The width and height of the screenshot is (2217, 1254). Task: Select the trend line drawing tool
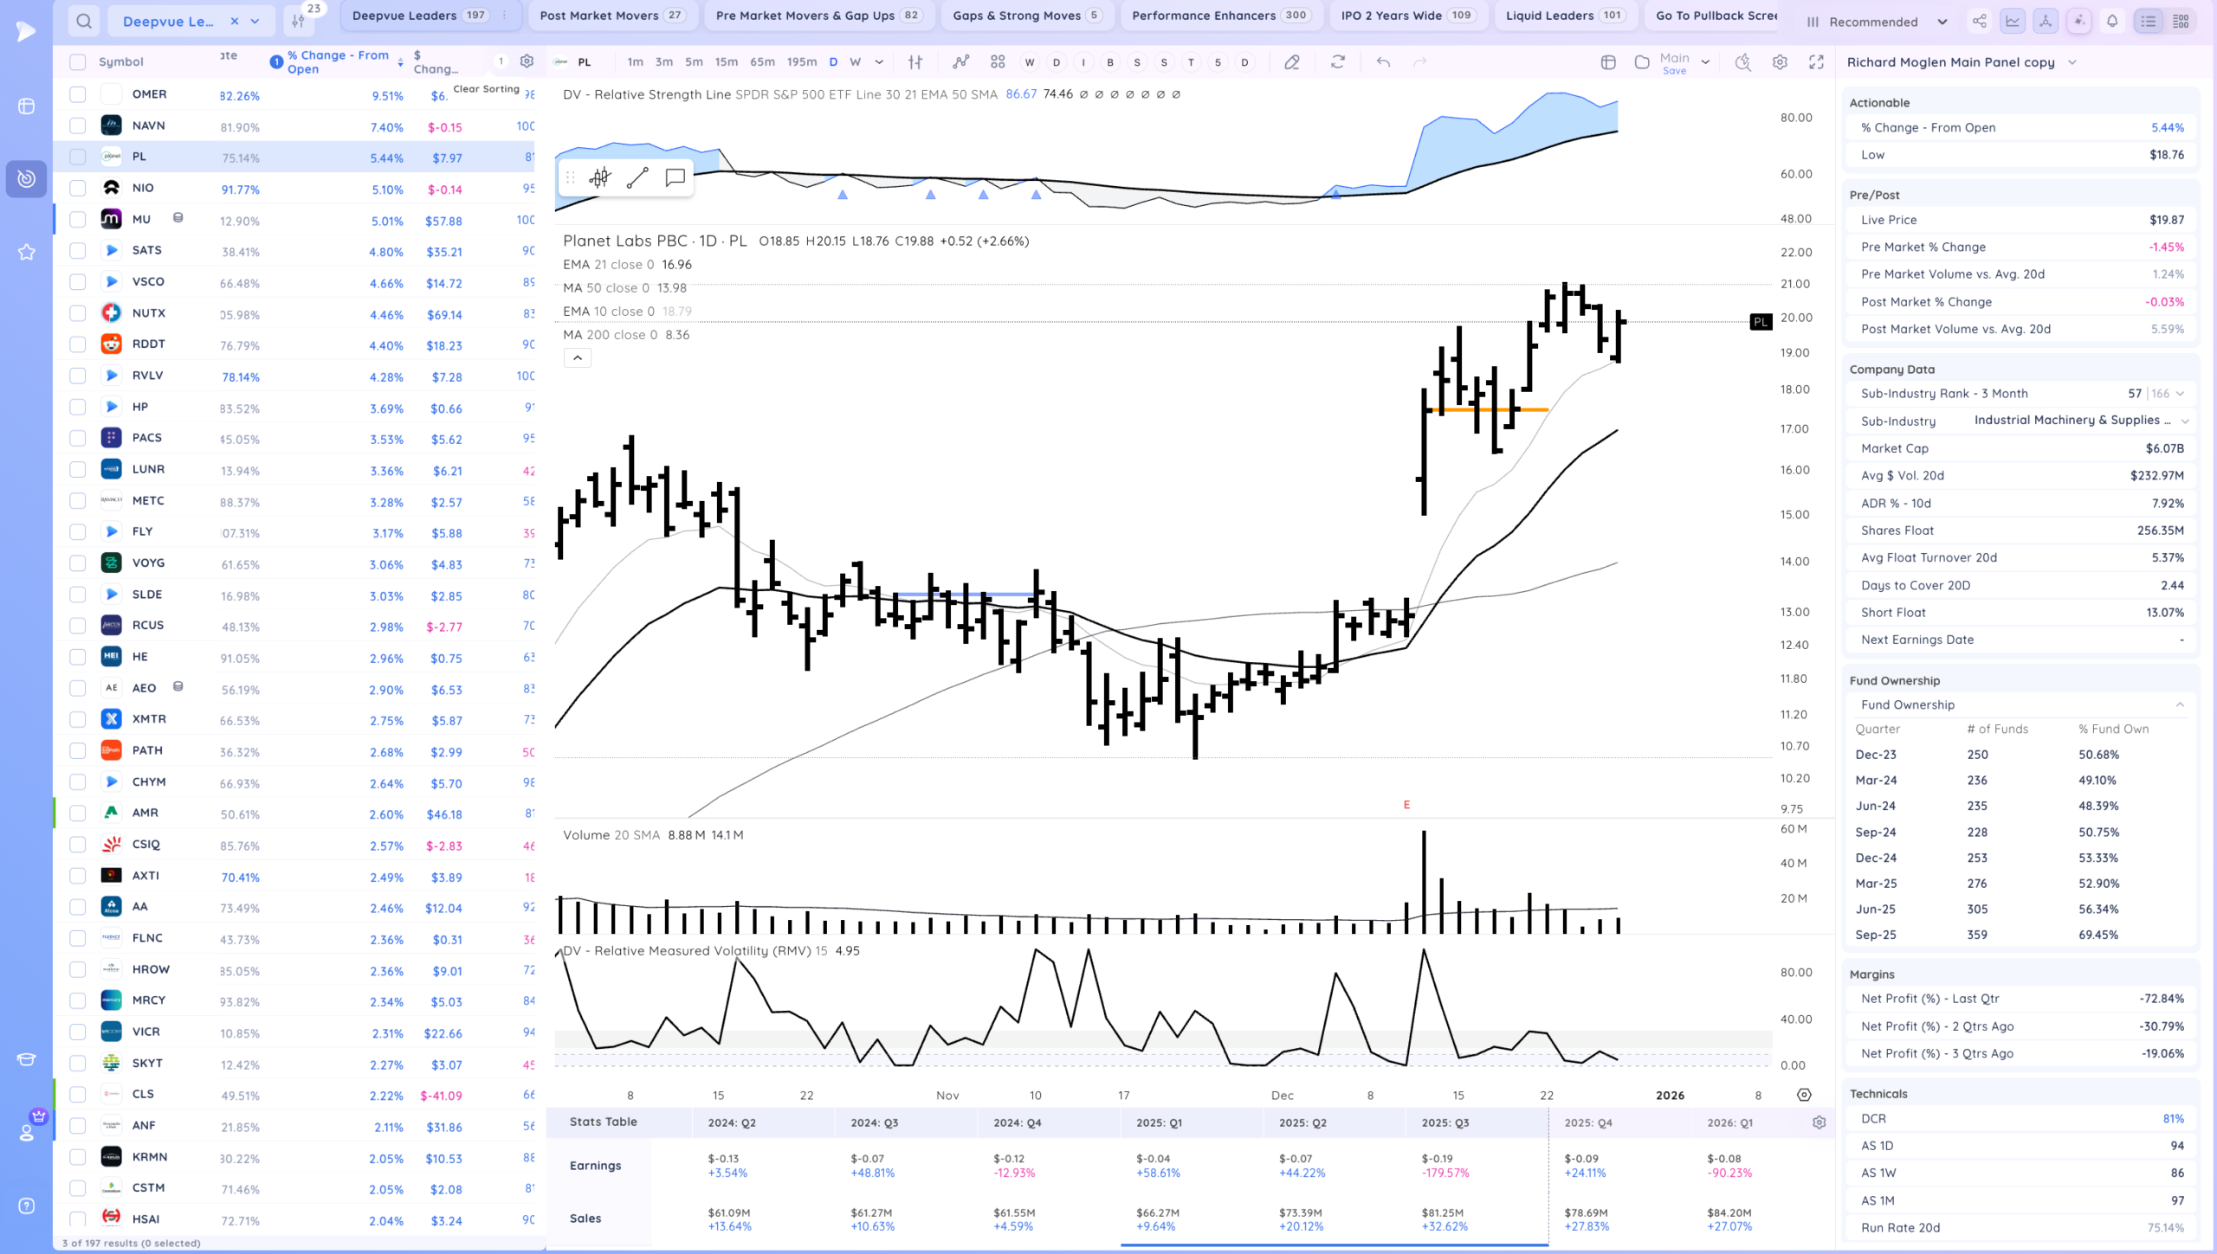637,178
